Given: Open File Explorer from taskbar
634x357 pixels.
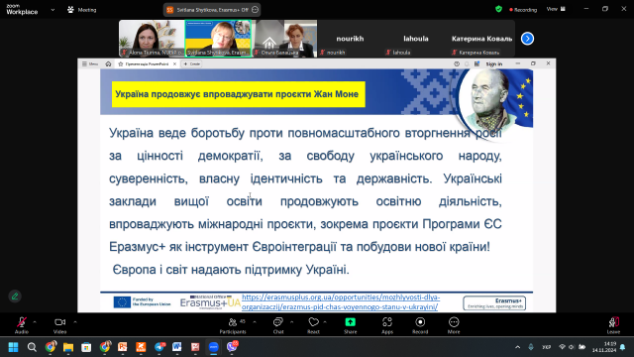Looking at the screenshot, I should pos(68,347).
